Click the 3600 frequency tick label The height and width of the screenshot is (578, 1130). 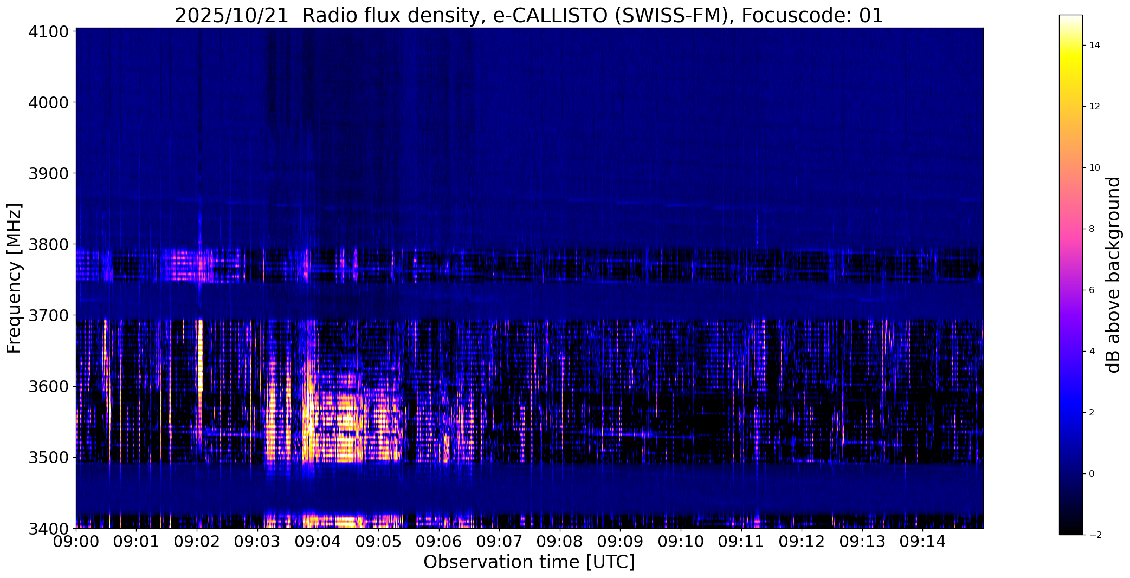coord(48,386)
